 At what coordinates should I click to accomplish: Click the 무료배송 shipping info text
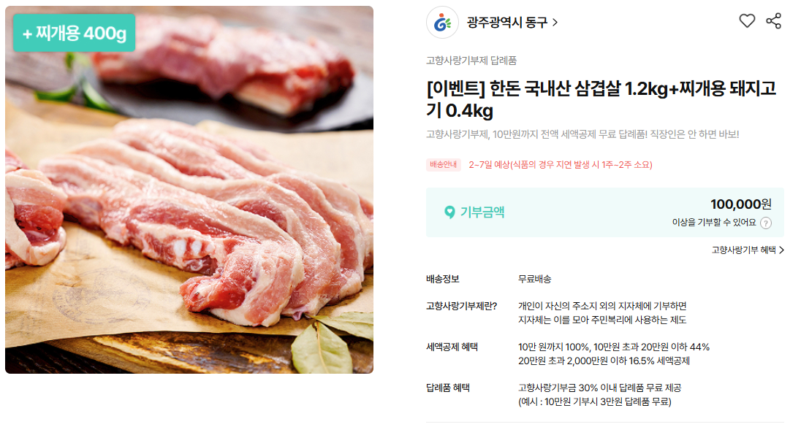coord(535,279)
